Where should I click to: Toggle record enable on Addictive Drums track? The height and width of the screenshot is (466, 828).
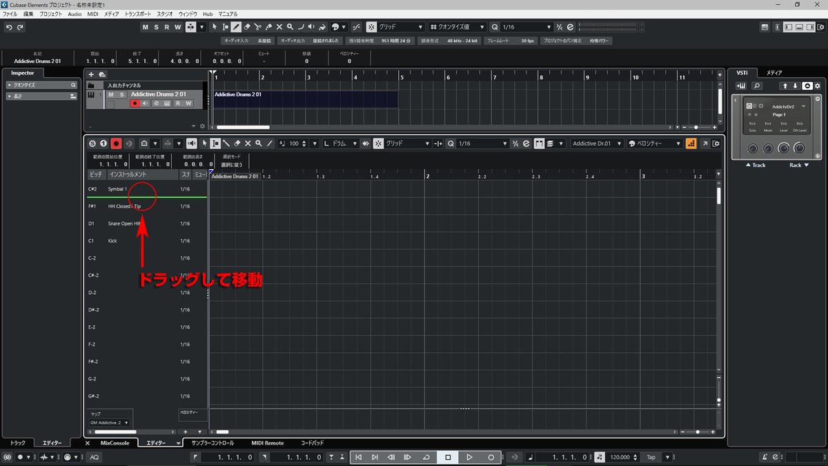click(x=135, y=104)
